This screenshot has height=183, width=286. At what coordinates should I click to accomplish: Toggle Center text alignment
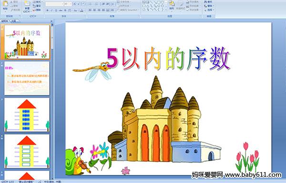[94, 10]
